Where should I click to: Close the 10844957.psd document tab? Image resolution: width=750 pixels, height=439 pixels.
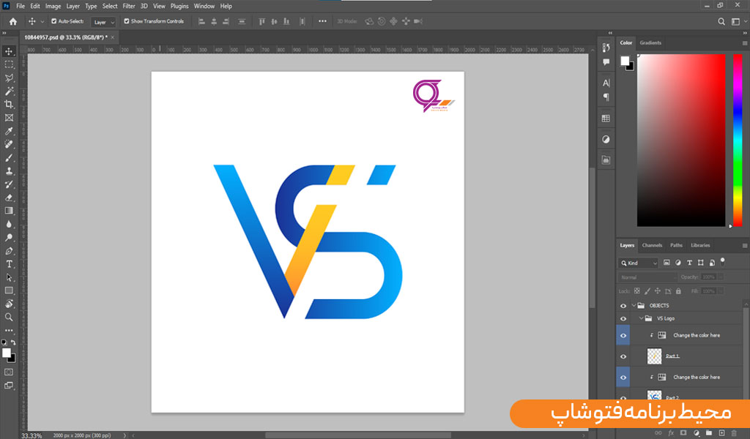click(112, 37)
